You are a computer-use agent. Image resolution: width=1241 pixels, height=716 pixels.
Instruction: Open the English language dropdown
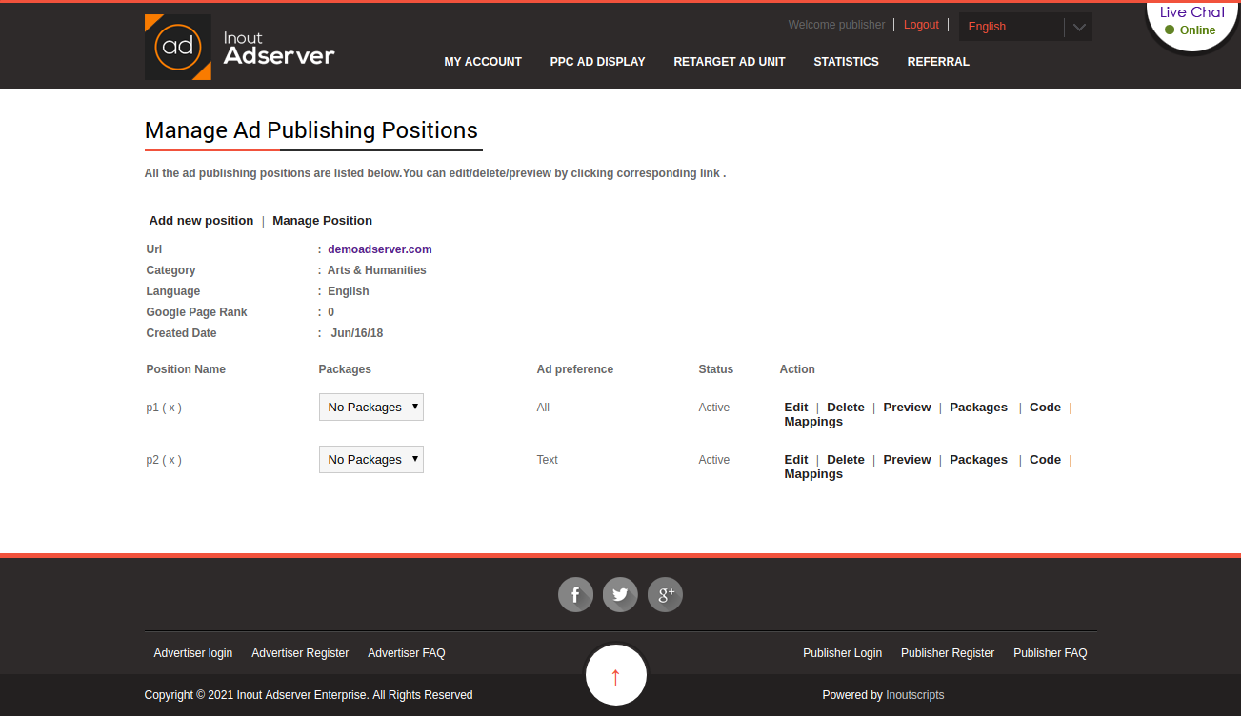[1025, 27]
